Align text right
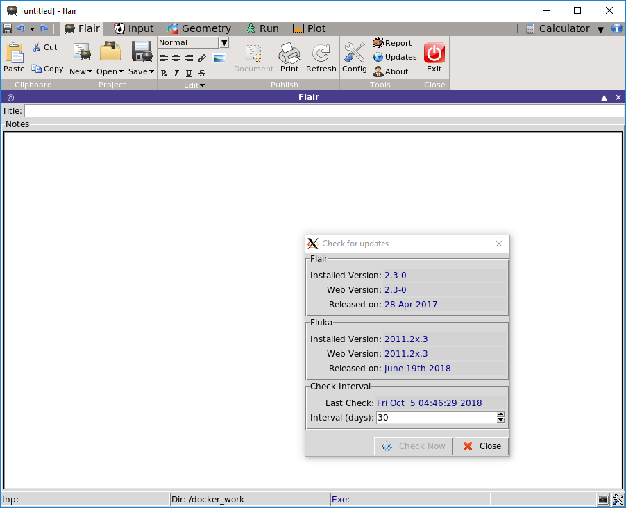The width and height of the screenshot is (626, 508). [189, 58]
